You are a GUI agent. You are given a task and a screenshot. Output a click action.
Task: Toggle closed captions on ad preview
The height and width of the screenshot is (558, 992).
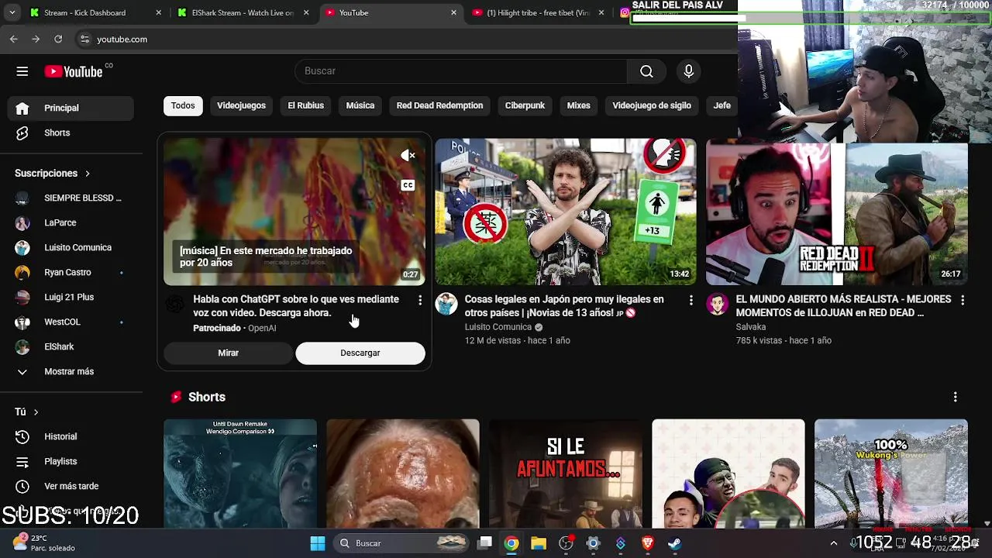[408, 185]
